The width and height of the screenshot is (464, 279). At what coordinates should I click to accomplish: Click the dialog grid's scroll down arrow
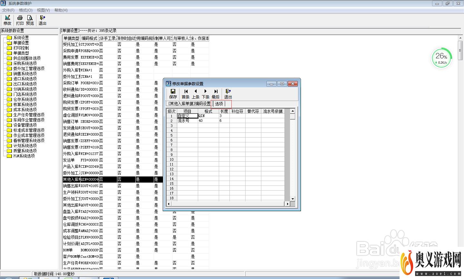pos(293,199)
